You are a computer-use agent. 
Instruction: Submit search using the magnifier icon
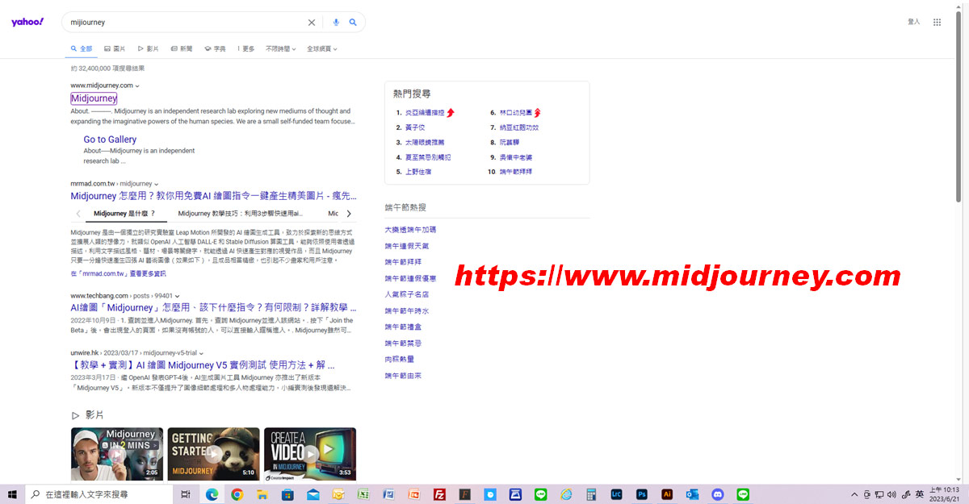[x=353, y=23]
